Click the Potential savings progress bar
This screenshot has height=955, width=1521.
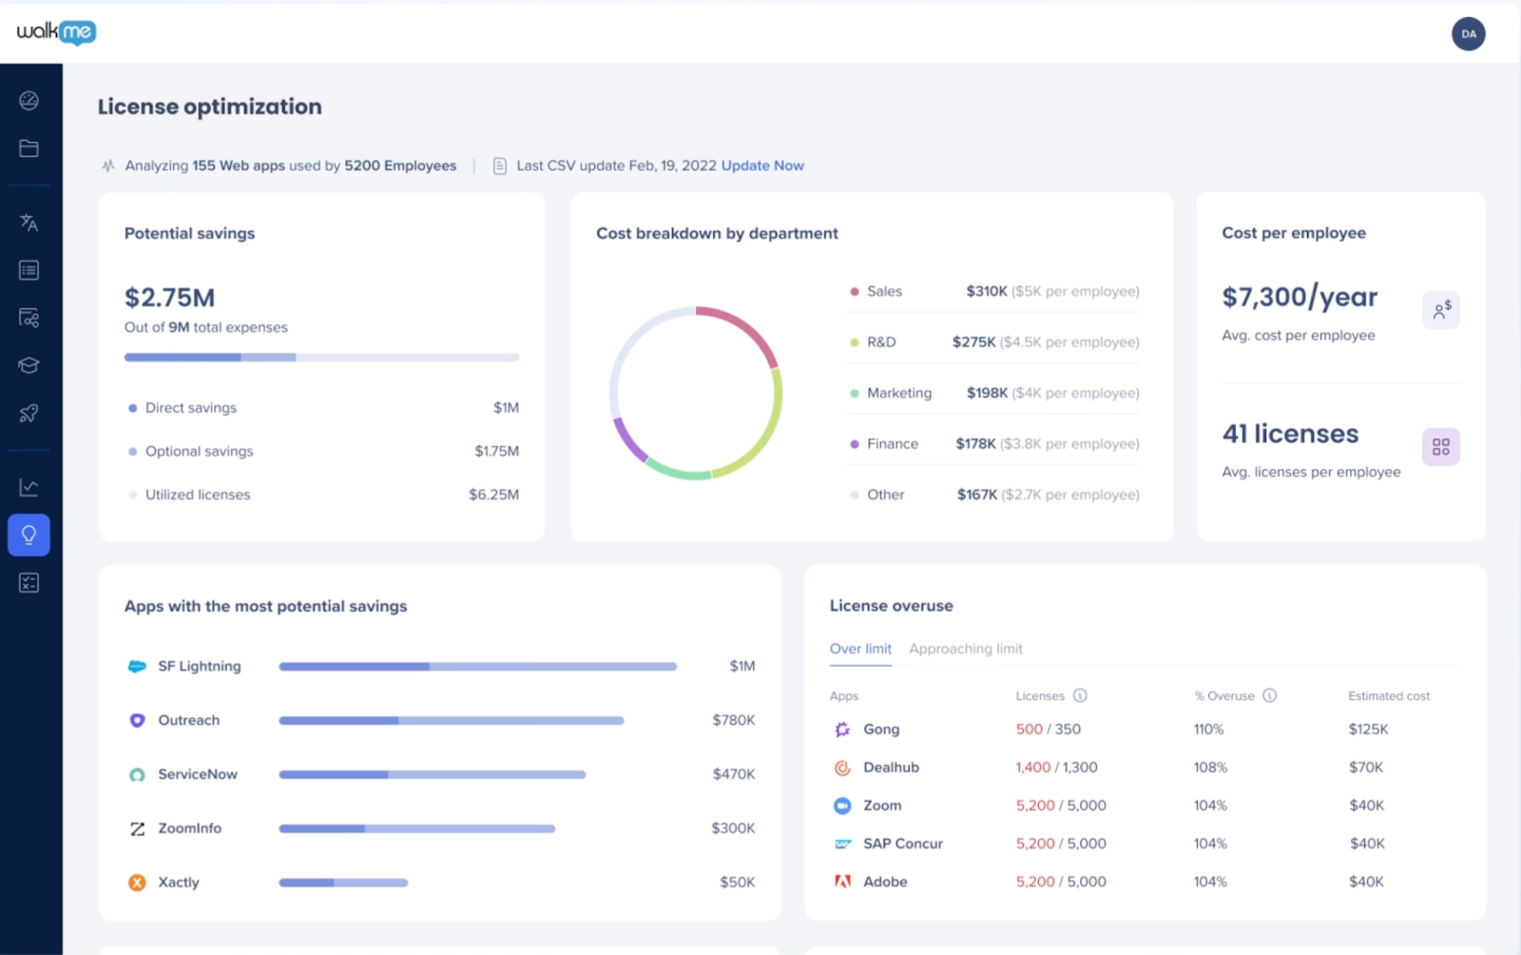(321, 357)
